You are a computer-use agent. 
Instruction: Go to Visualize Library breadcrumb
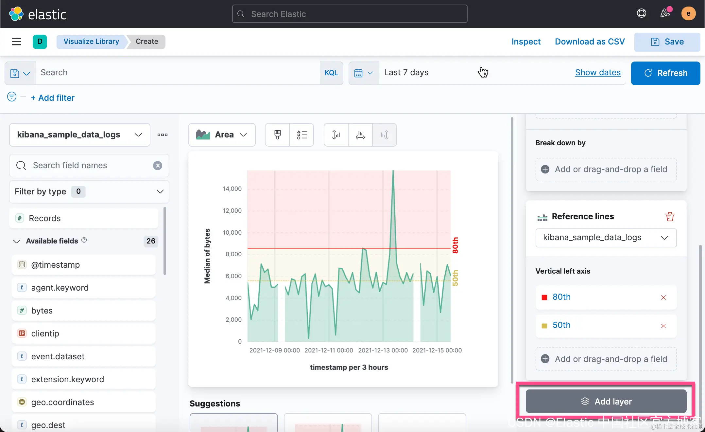(x=91, y=42)
